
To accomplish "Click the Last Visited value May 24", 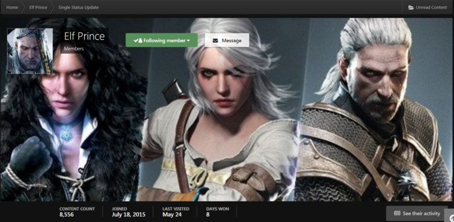I will tap(172, 215).
